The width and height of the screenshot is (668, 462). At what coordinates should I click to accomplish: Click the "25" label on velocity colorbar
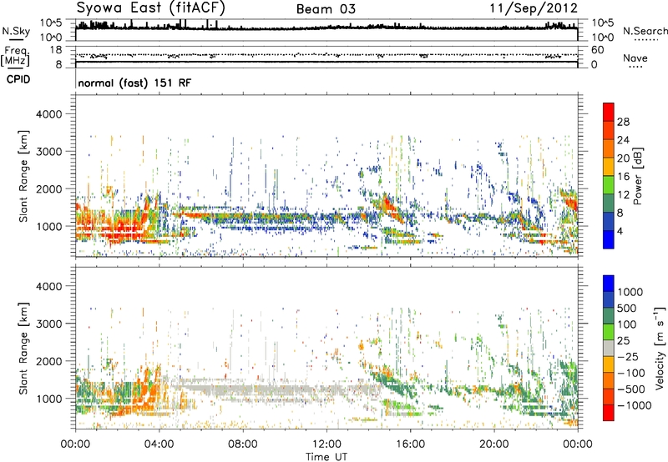click(623, 341)
